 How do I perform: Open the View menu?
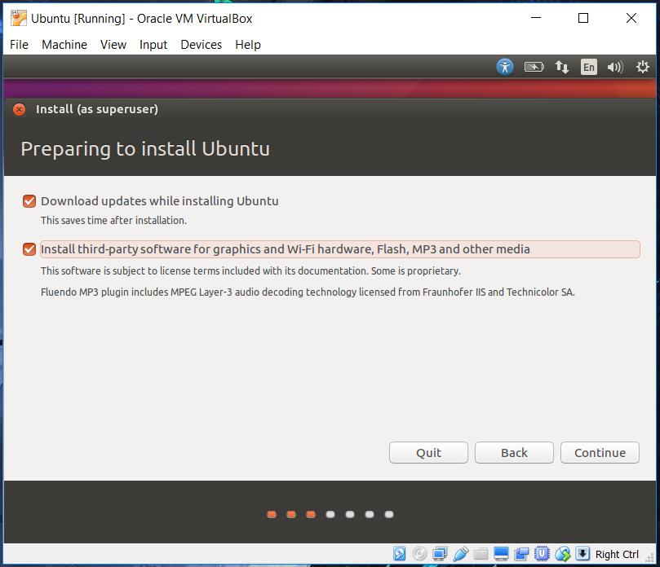point(113,45)
